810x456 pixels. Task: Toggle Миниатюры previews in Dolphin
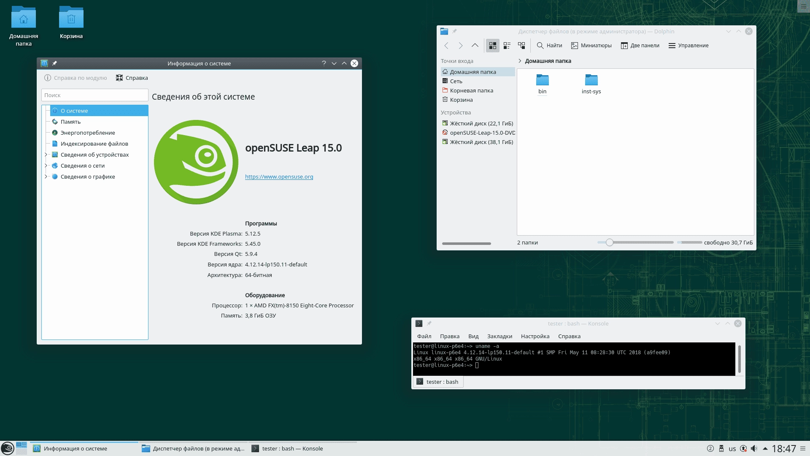tap(591, 46)
